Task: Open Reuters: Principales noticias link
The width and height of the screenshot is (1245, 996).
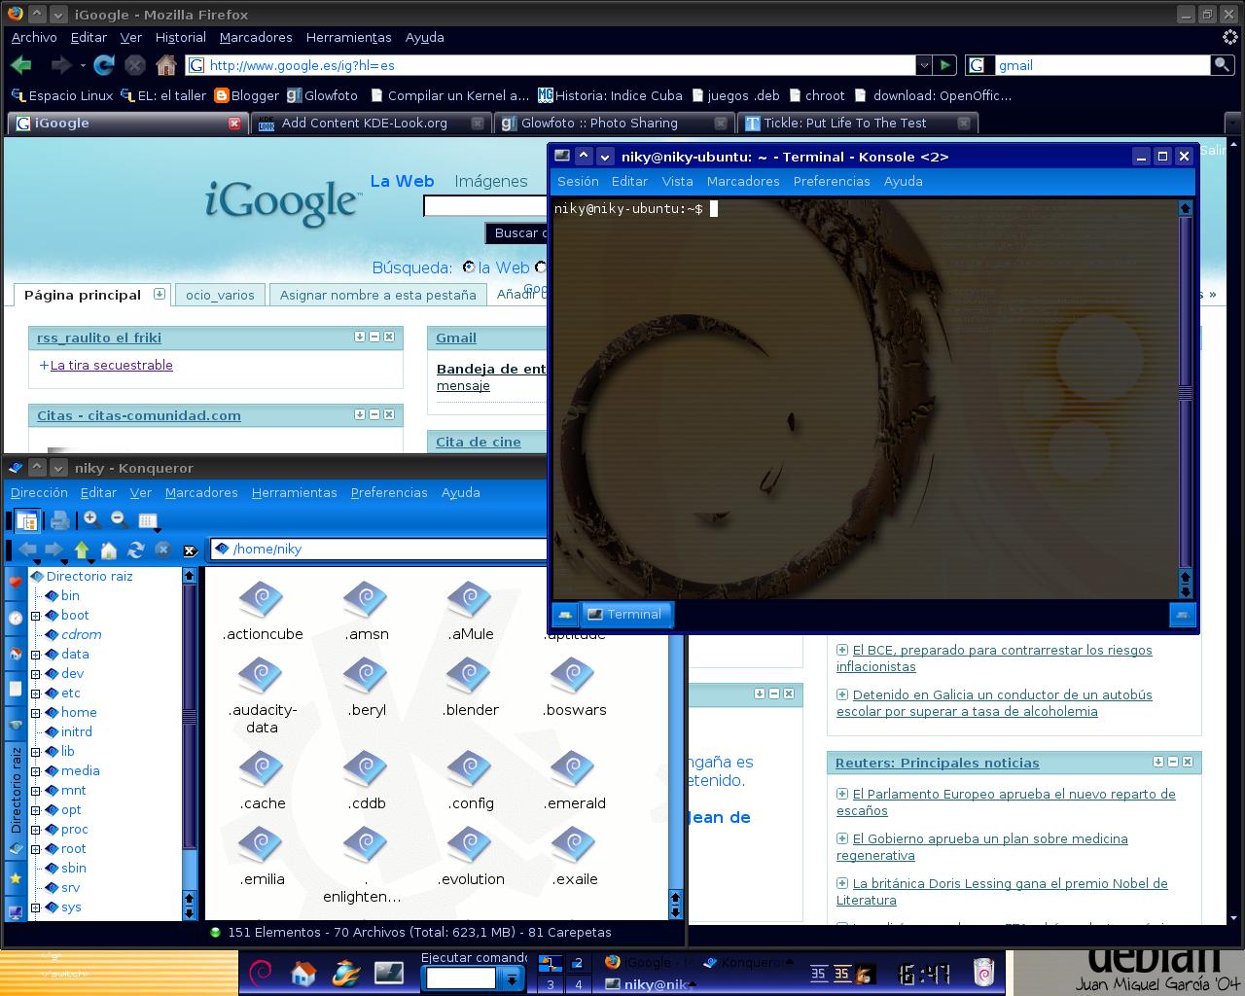Action: (x=938, y=763)
